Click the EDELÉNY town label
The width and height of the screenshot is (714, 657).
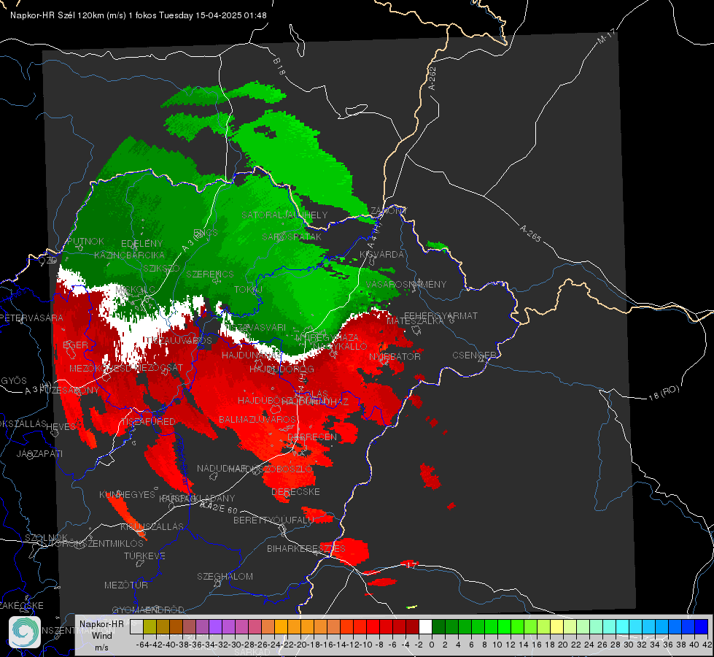(x=141, y=244)
